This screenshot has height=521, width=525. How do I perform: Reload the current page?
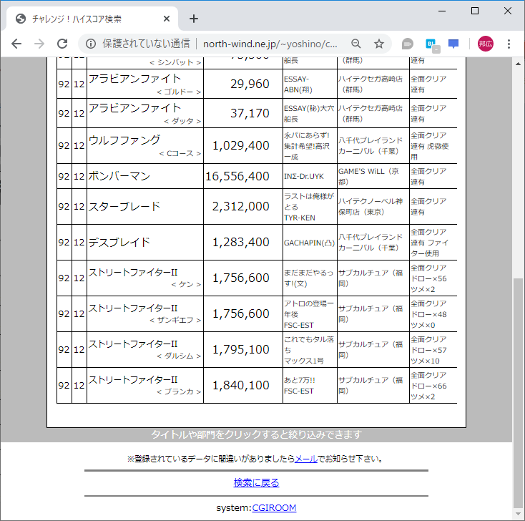tap(62, 44)
